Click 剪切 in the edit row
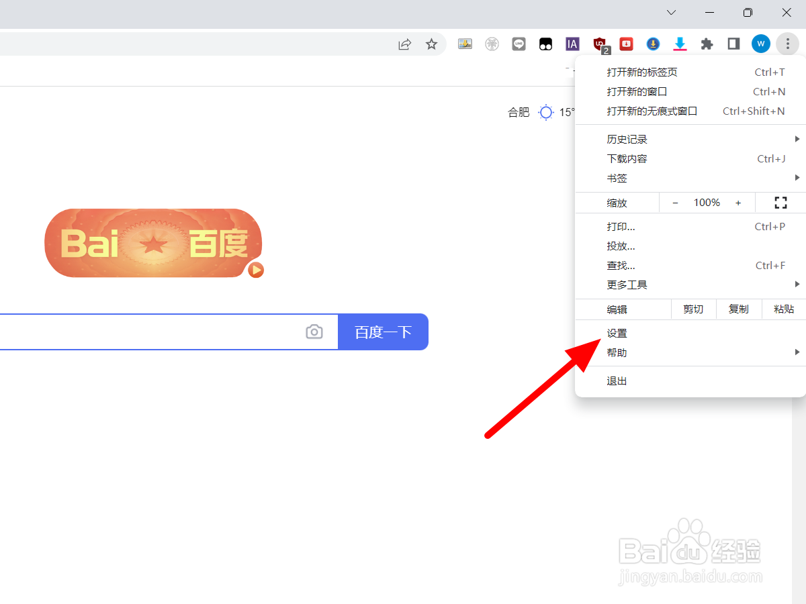 coord(693,309)
